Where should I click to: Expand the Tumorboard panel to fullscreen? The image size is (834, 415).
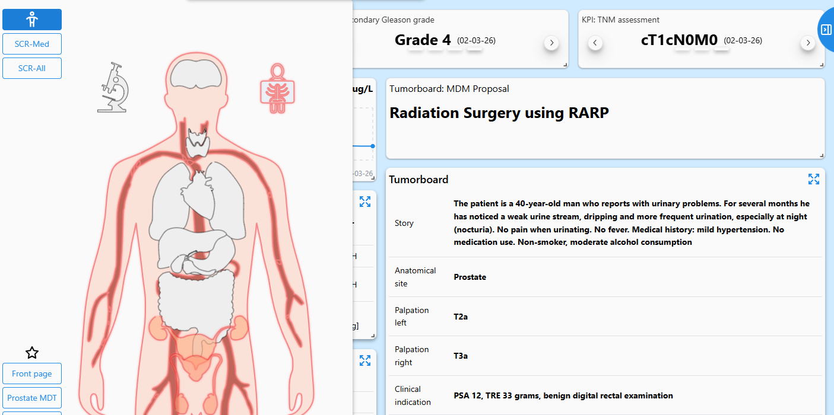coord(813,179)
